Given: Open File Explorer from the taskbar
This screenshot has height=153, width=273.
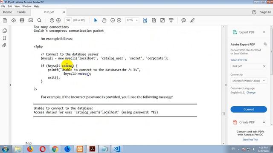Looking at the screenshot, I should [x=17, y=149].
